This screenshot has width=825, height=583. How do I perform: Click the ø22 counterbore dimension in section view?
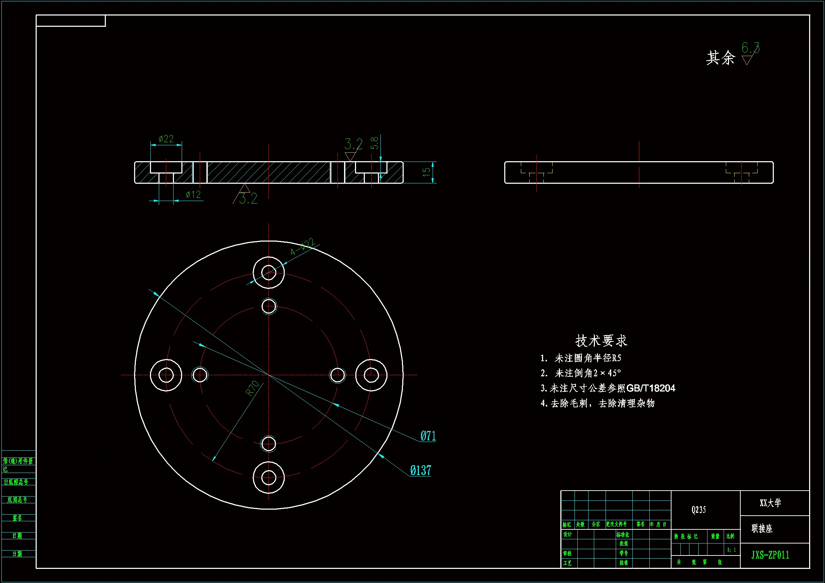tap(166, 139)
